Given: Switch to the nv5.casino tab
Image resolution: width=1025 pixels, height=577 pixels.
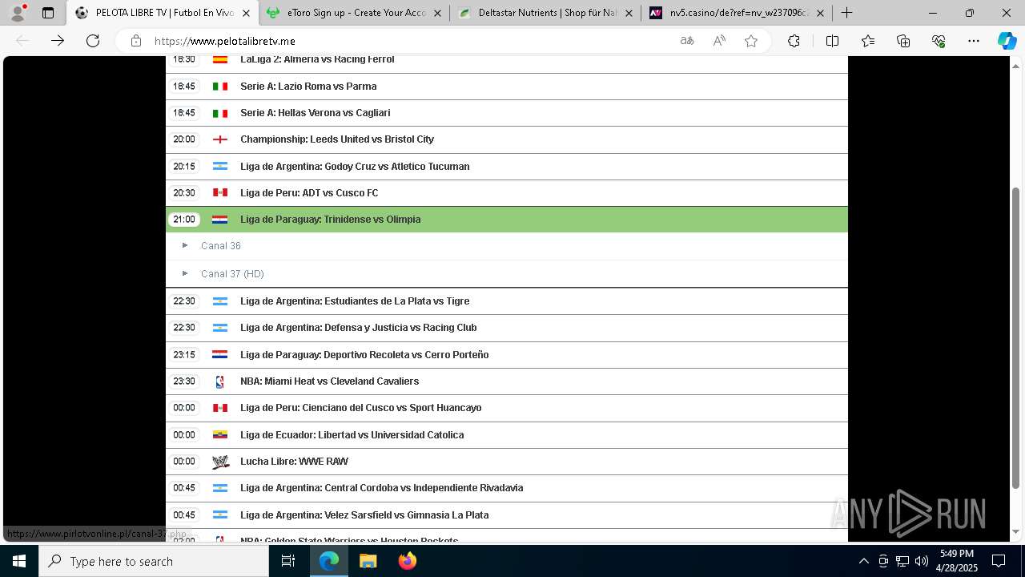Looking at the screenshot, I should pyautogui.click(x=736, y=13).
